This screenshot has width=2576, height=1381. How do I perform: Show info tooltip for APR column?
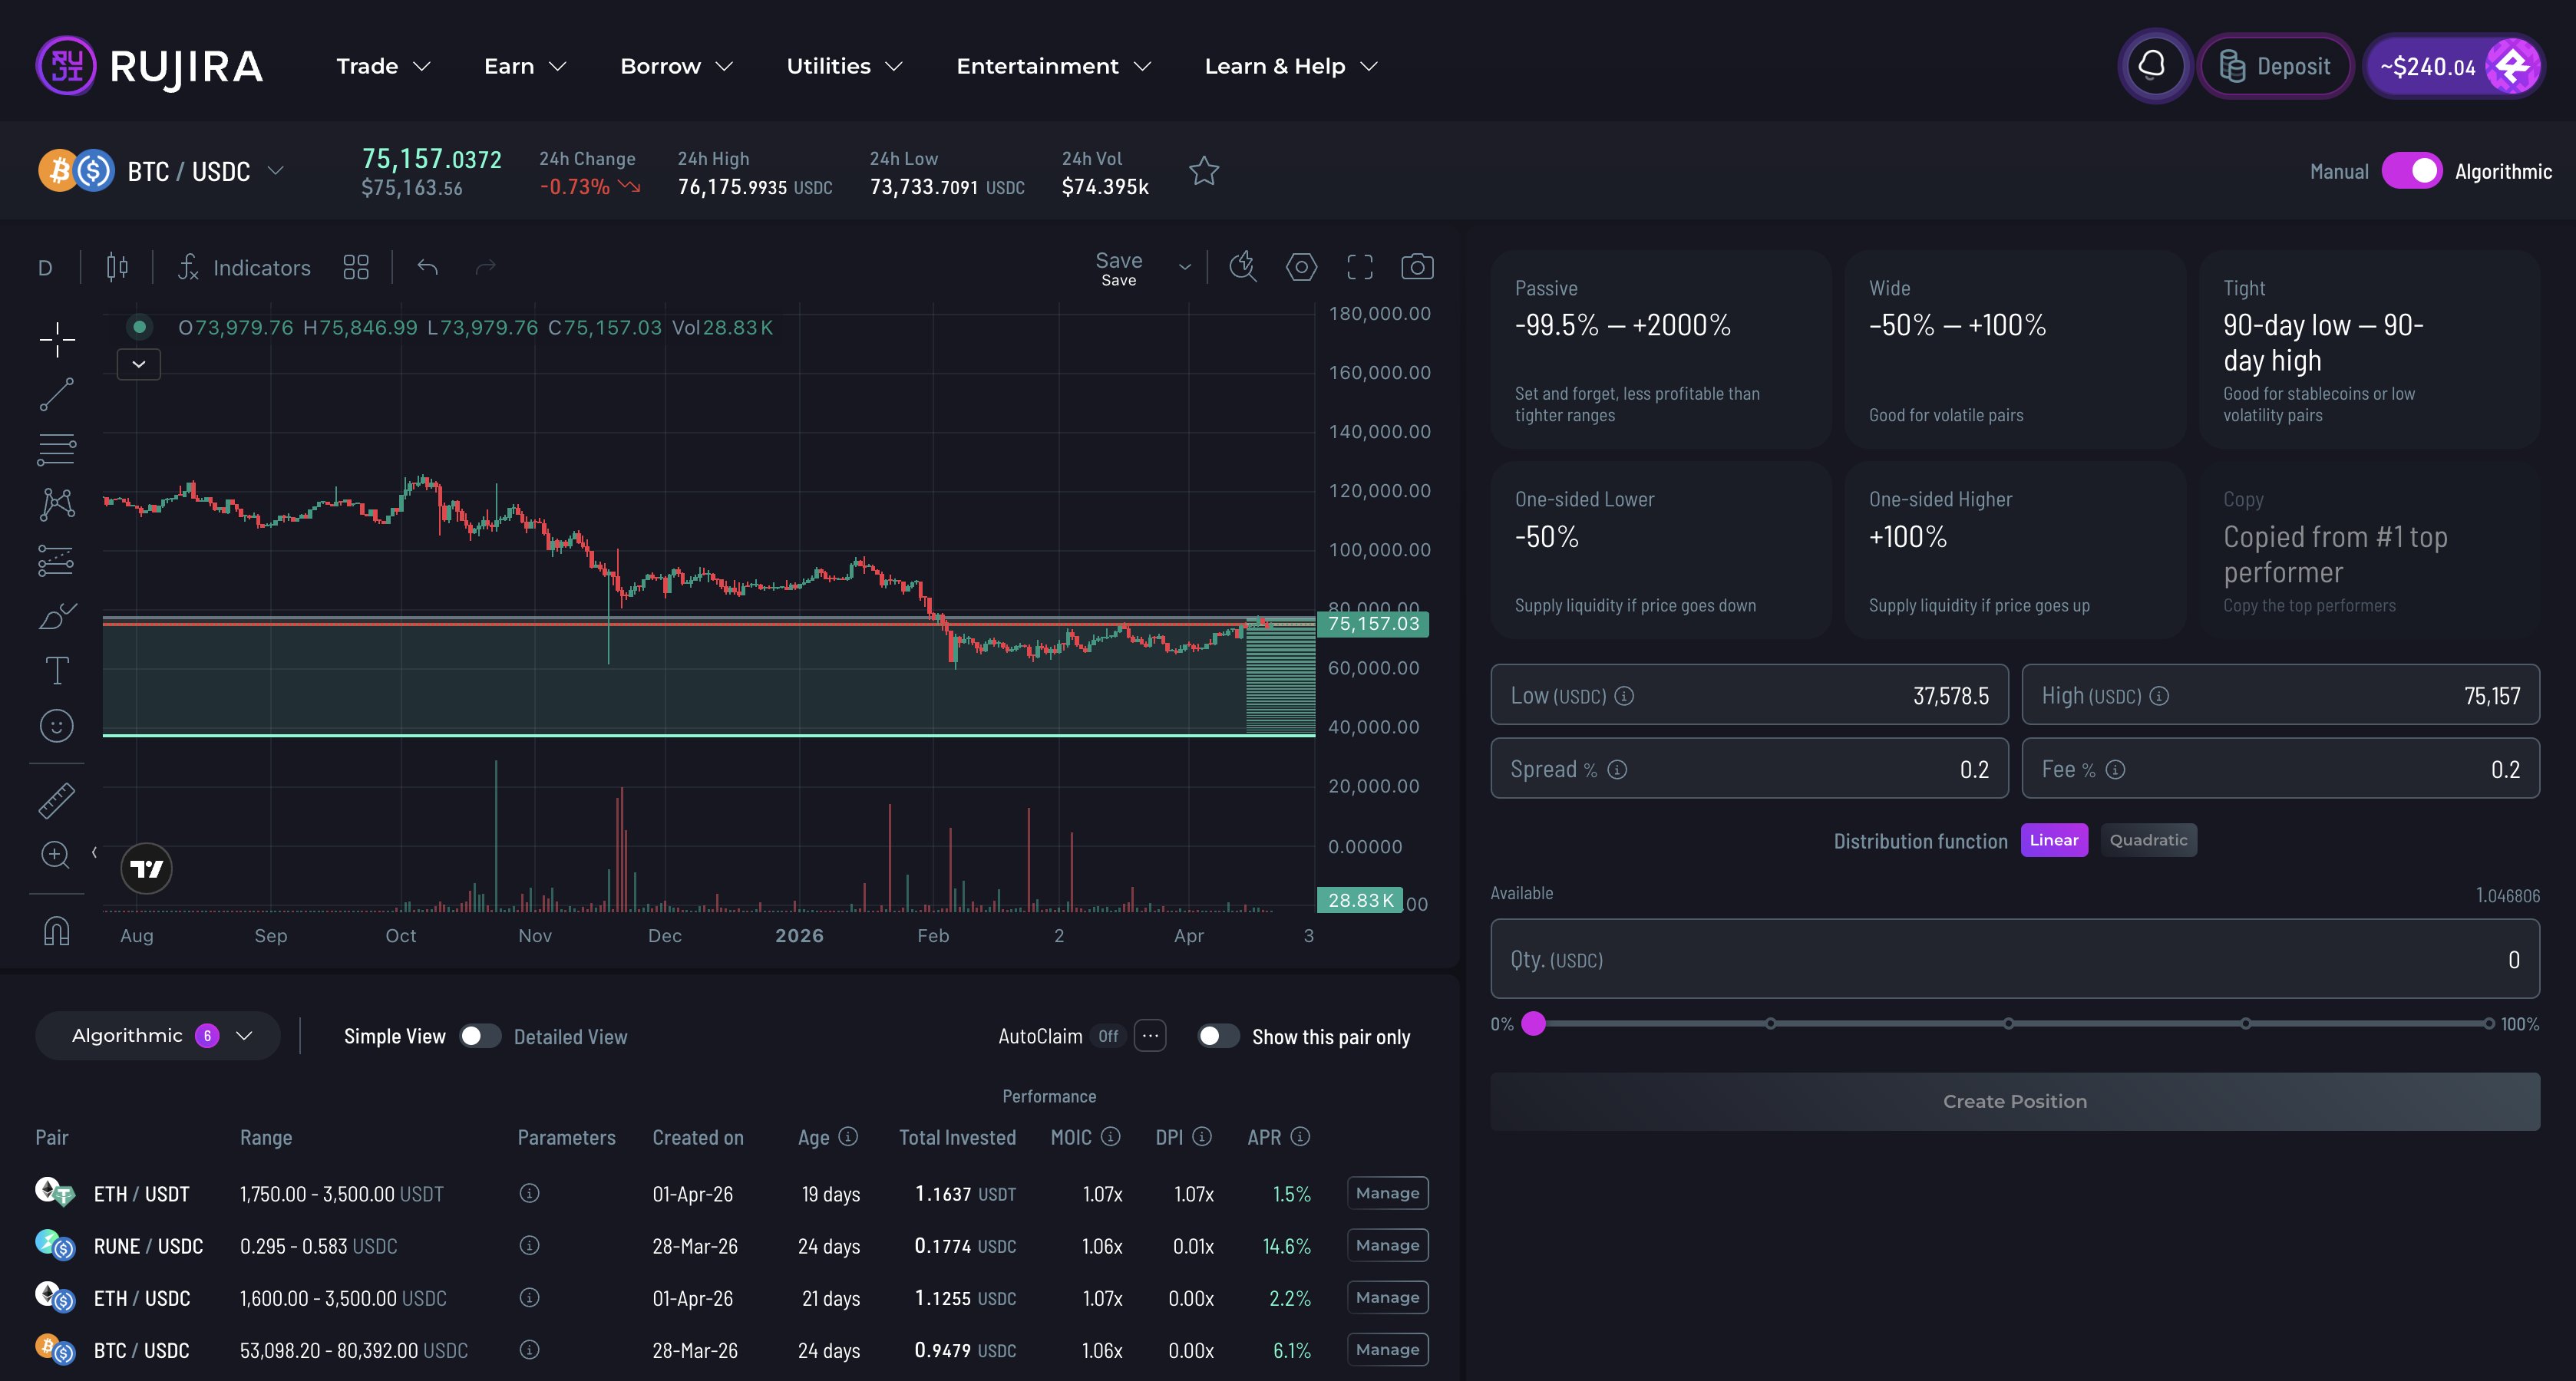(1300, 1136)
